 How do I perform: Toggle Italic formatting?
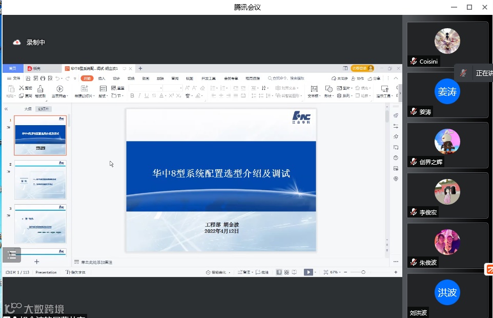tap(139, 95)
